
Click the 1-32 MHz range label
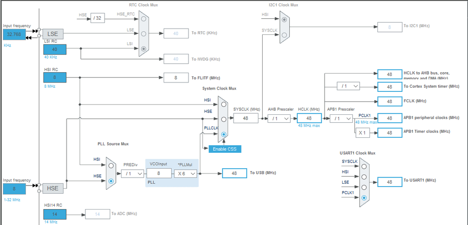click(12, 200)
